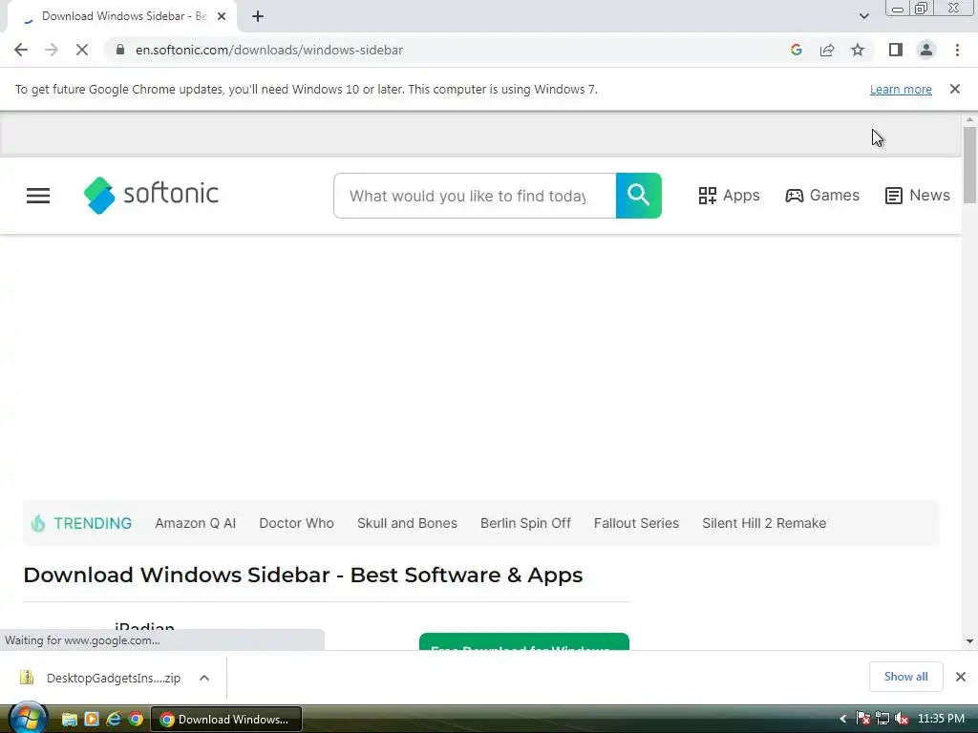Share this page via share icon
The height and width of the screenshot is (733, 978).
(x=827, y=50)
